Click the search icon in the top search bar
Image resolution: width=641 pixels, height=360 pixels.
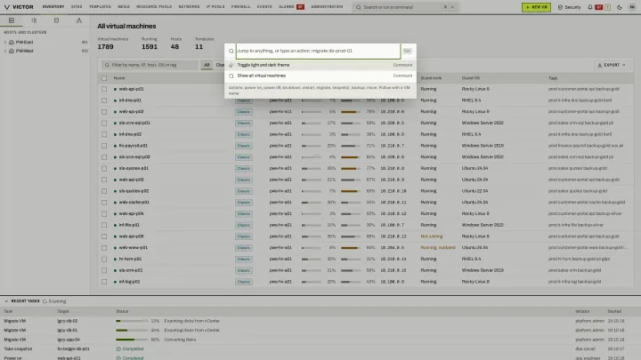point(359,7)
